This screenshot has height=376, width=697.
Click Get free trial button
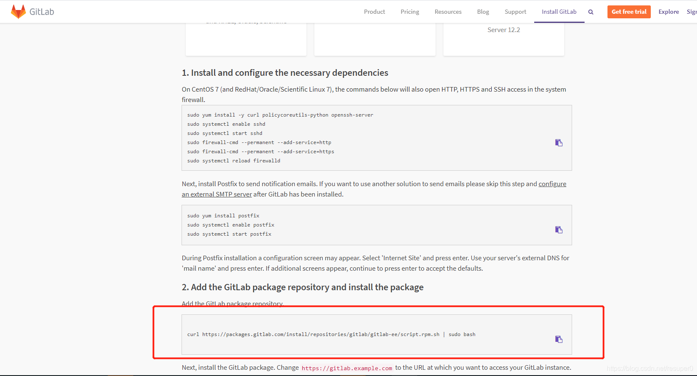(x=629, y=12)
